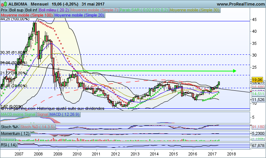Click the 25 price axis value
Viewport: 266px width, 158px height.
pyautogui.click(x=254, y=68)
